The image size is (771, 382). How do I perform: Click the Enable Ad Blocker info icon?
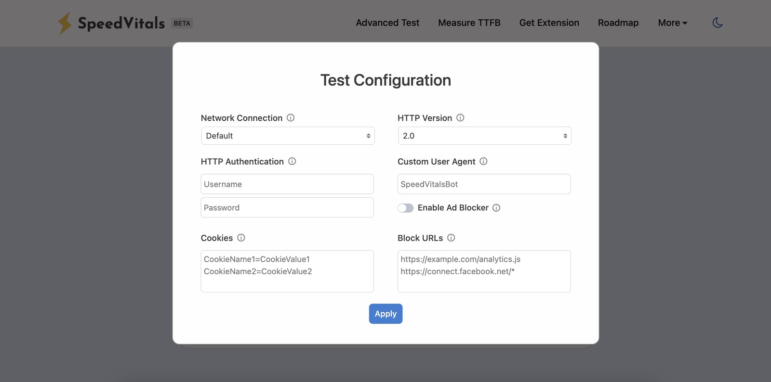click(496, 208)
